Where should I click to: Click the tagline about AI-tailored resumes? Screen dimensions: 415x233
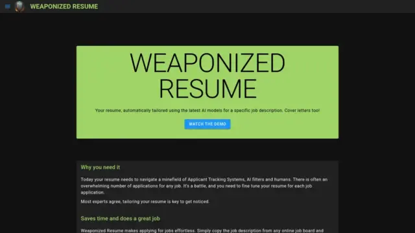pos(207,111)
